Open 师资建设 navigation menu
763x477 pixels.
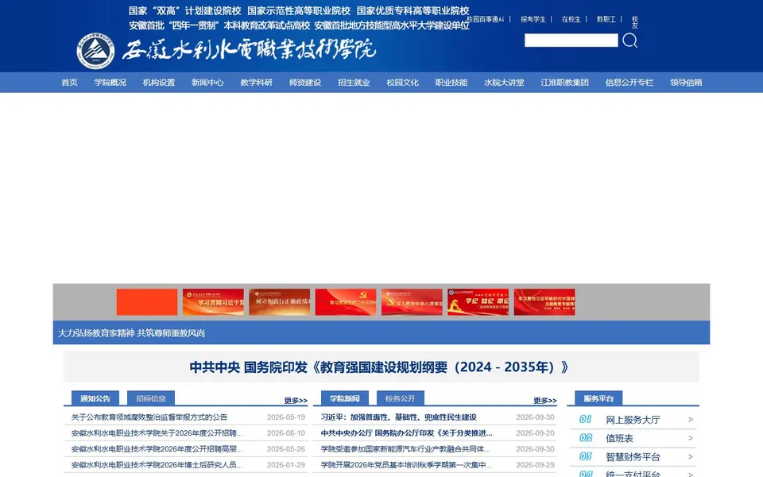(x=305, y=82)
